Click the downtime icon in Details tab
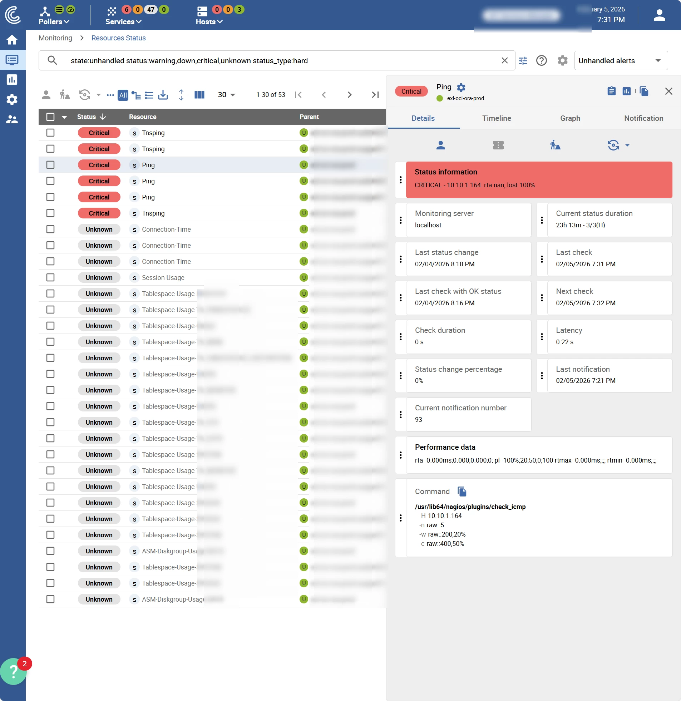 coord(555,145)
